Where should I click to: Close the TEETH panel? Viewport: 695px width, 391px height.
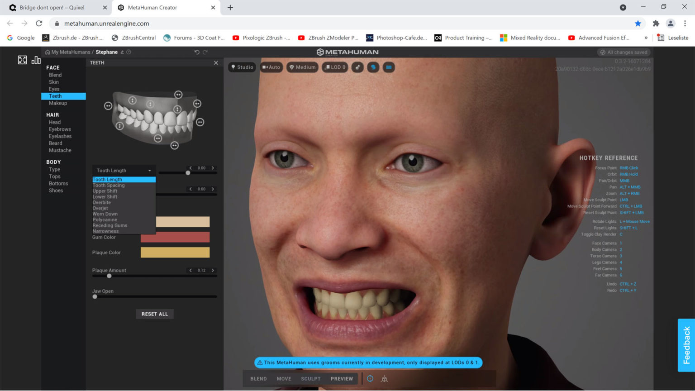(216, 62)
